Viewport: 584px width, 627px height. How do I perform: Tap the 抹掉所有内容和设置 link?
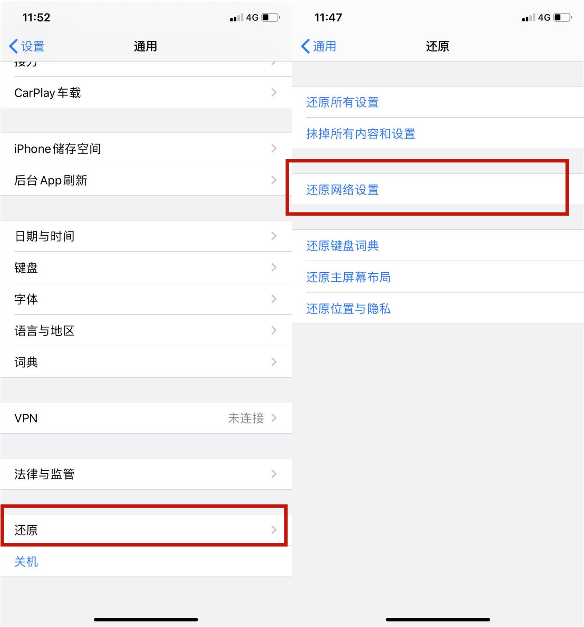click(x=361, y=134)
